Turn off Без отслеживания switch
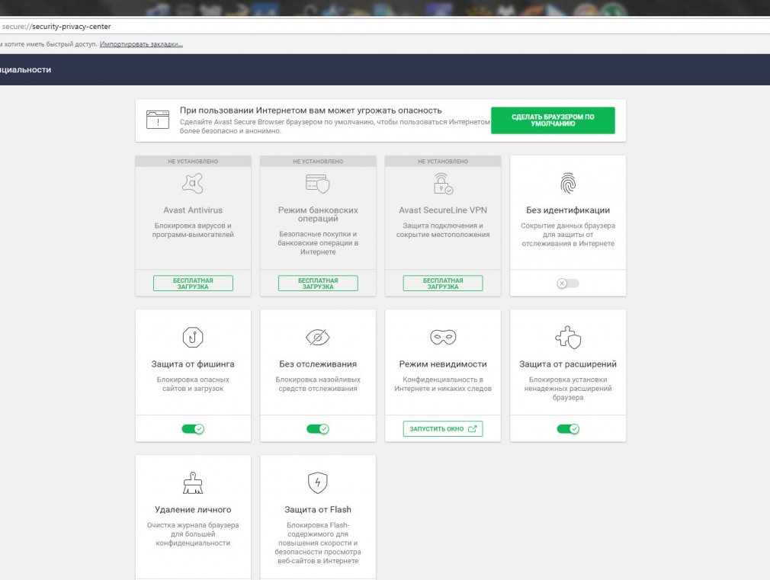770x580 pixels. [318, 429]
